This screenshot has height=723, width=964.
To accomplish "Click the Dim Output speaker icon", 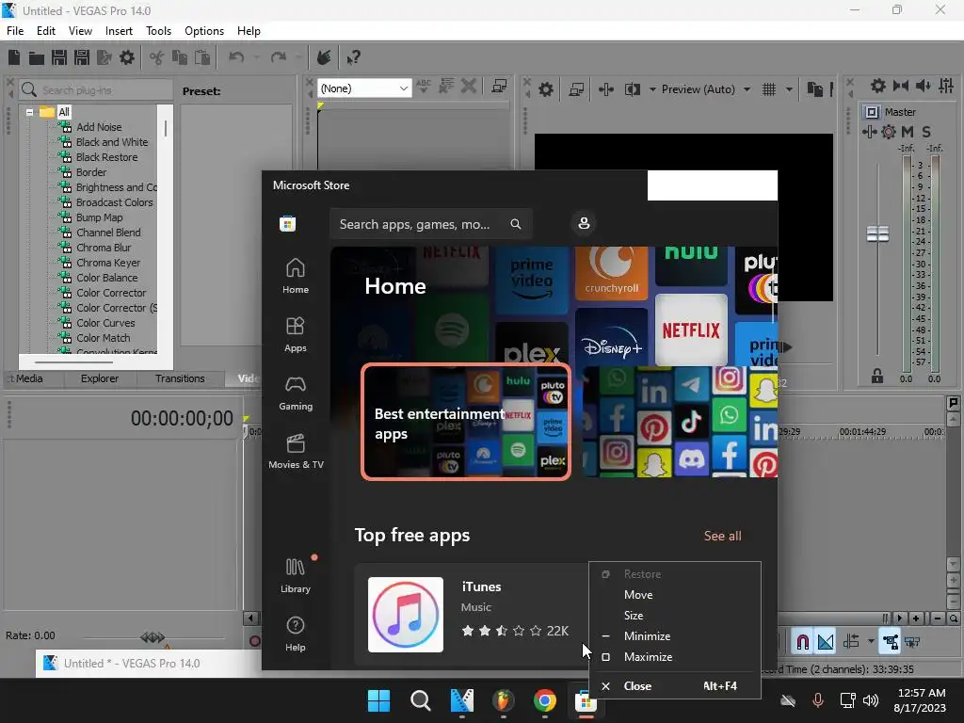I will point(923,86).
